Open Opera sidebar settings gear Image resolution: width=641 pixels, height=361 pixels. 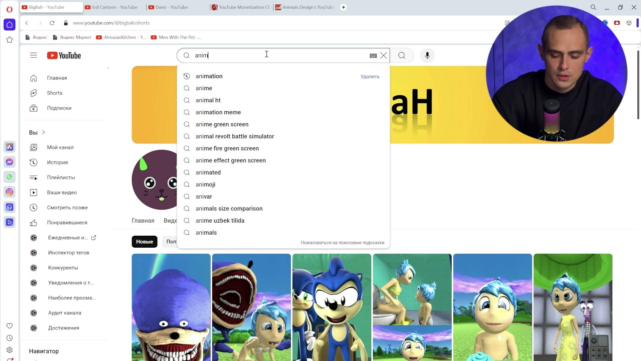(9, 350)
